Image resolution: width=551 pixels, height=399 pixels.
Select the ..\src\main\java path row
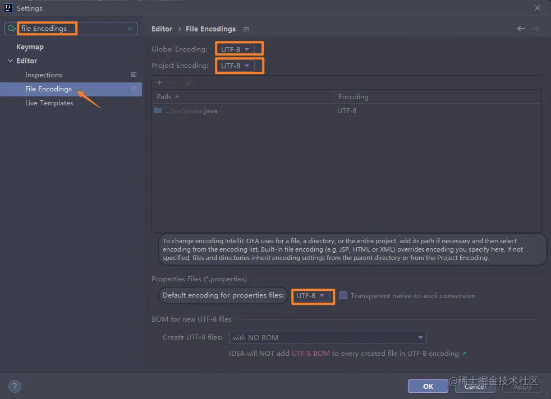(347, 110)
